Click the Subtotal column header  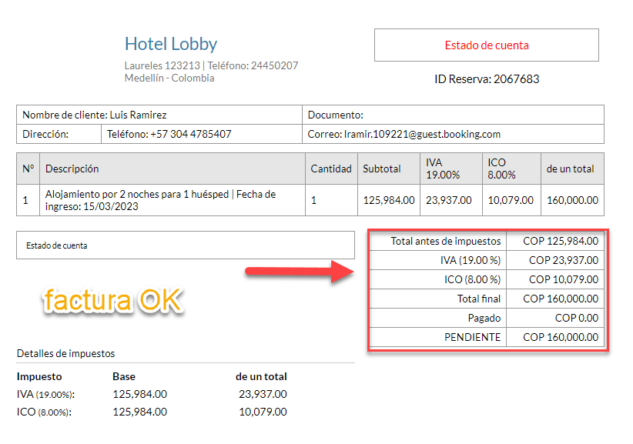tap(389, 169)
